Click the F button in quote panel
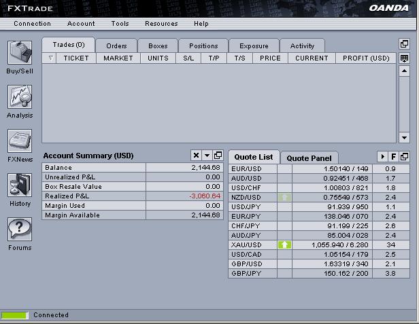This screenshot has width=419, height=324. pyautogui.click(x=393, y=157)
